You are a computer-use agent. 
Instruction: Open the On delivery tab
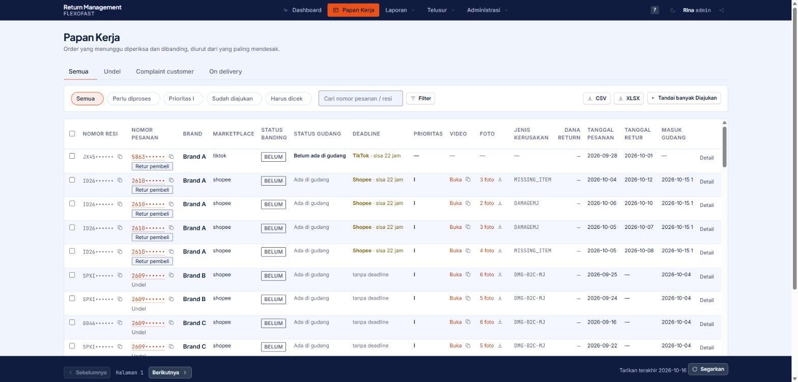pyautogui.click(x=225, y=72)
